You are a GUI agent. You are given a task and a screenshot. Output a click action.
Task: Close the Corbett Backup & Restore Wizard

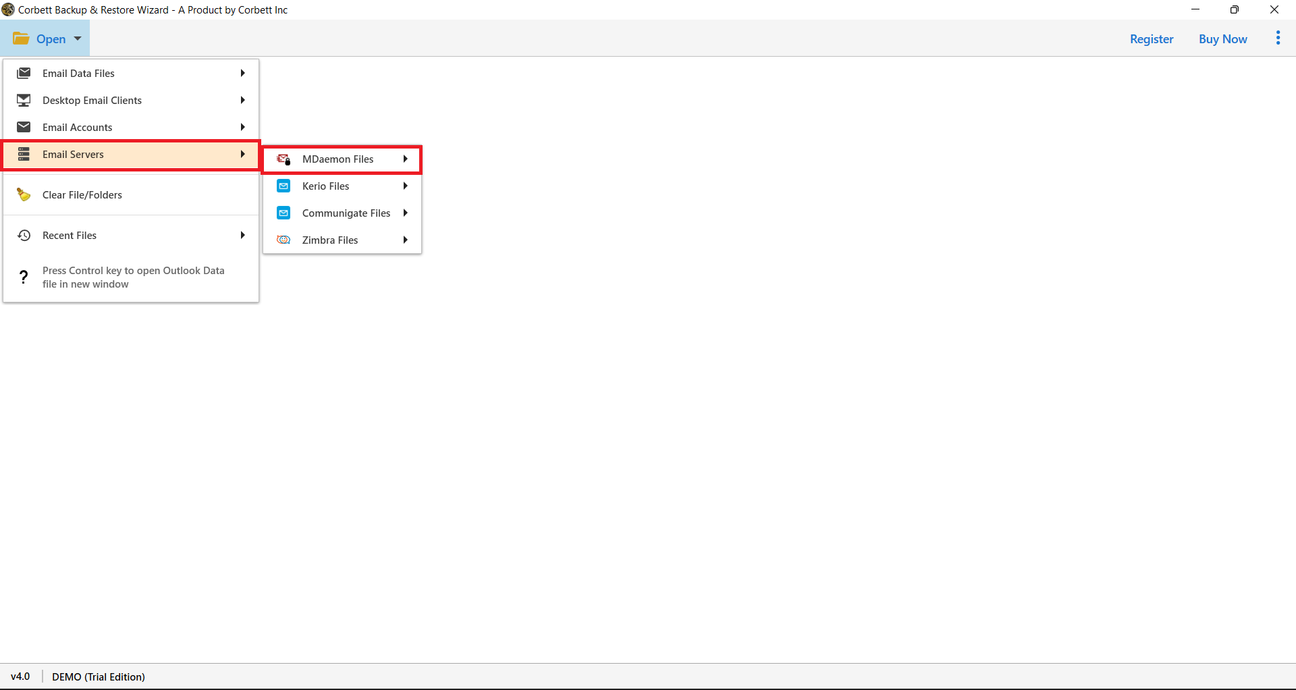[x=1274, y=9]
